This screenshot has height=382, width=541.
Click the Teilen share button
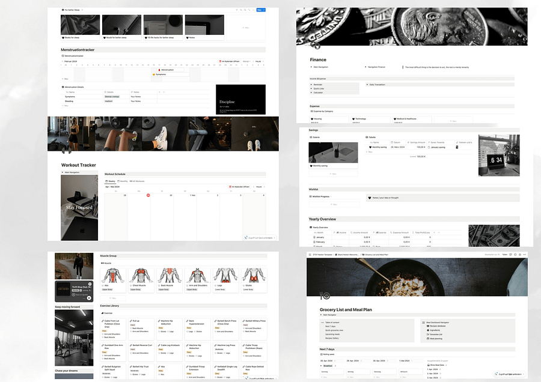tap(504, 255)
